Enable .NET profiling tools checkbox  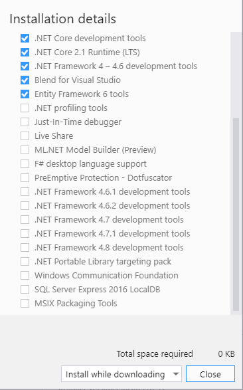[x=25, y=108]
